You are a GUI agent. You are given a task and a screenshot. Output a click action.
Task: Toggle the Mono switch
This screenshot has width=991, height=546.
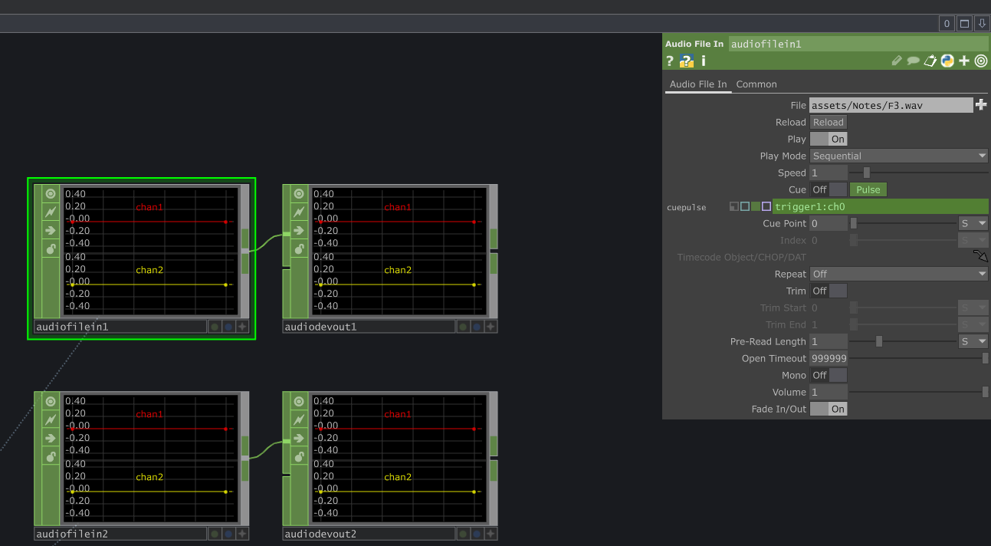click(x=829, y=375)
